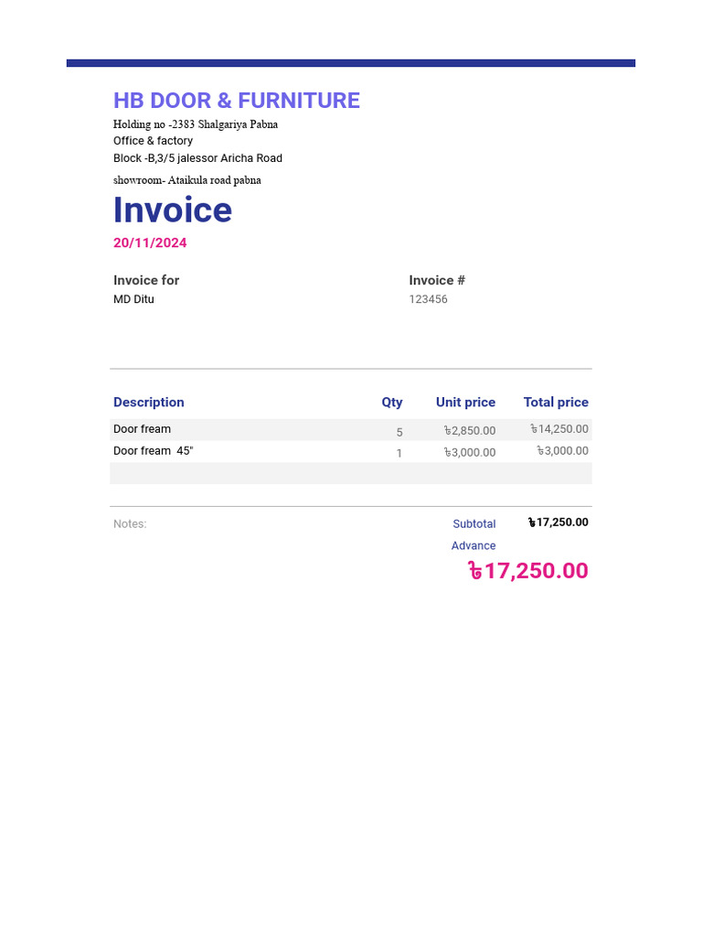Click the HB DOOR & FURNITURE heading
Viewport: 702px width, 937px height.
237,101
